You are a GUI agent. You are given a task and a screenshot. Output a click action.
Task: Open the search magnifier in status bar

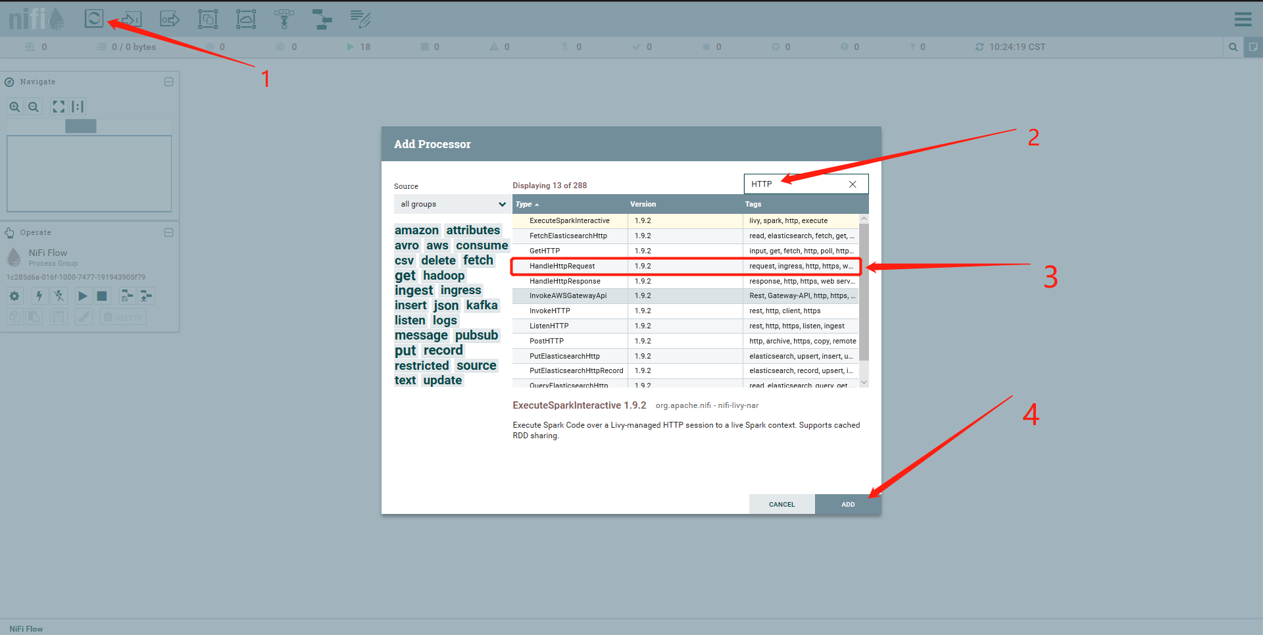point(1233,47)
